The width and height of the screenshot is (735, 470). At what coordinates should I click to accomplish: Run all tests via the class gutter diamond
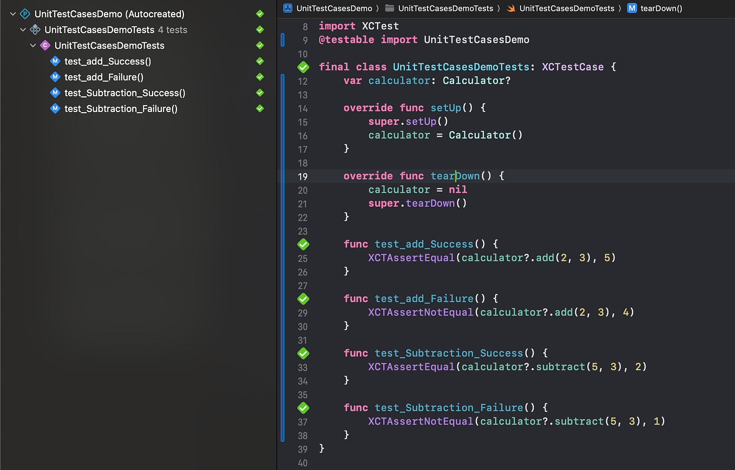click(x=303, y=67)
